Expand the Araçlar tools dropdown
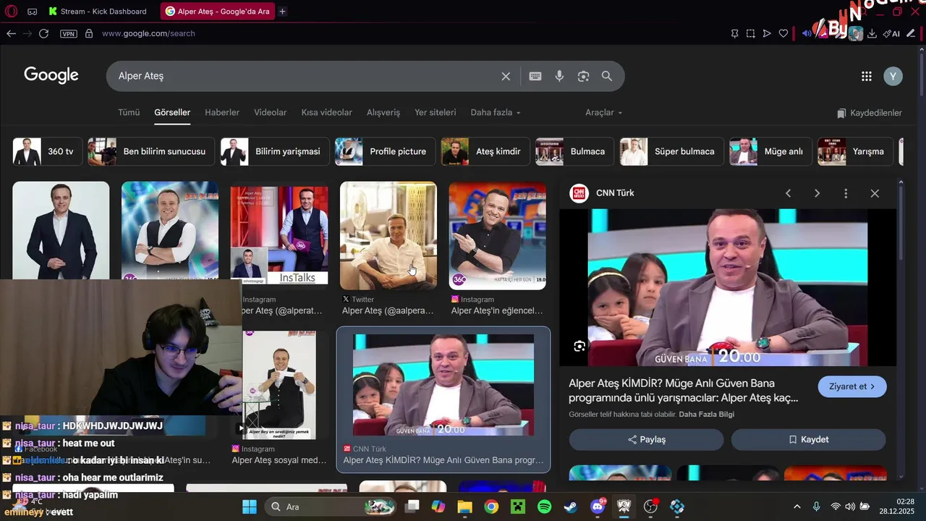 pyautogui.click(x=604, y=112)
